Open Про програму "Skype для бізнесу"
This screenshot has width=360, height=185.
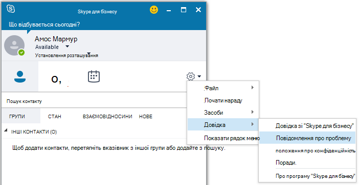[307, 176]
